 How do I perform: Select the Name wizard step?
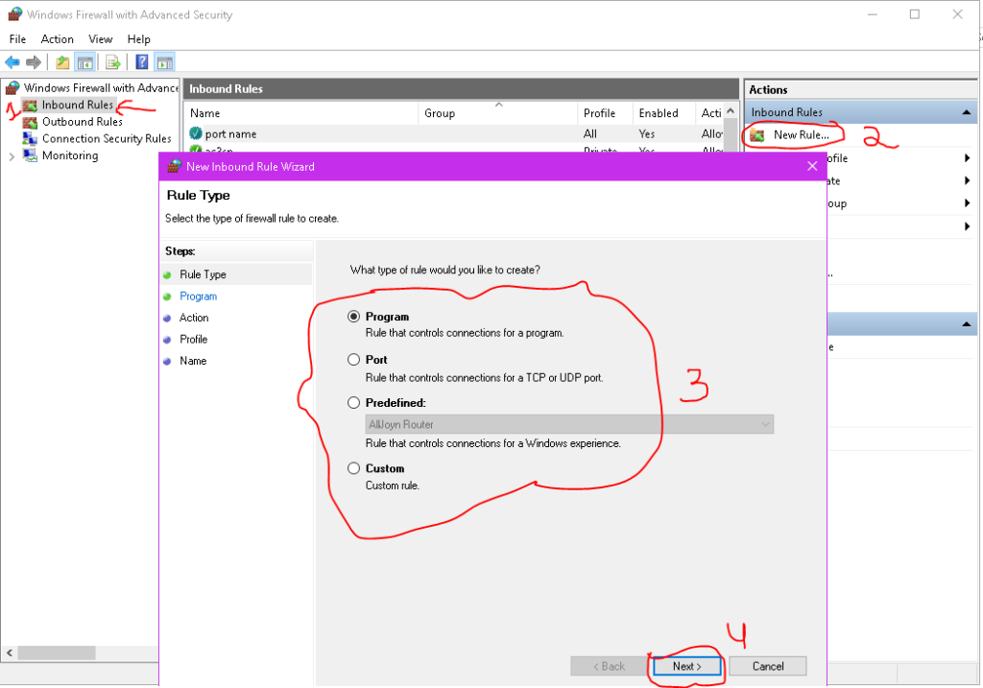click(192, 361)
